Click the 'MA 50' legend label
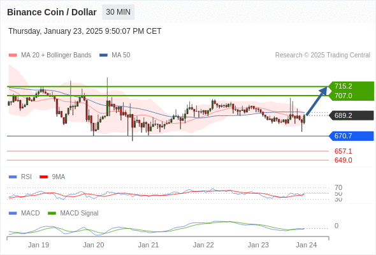Viewport: 376px width, 255px height. click(x=121, y=55)
